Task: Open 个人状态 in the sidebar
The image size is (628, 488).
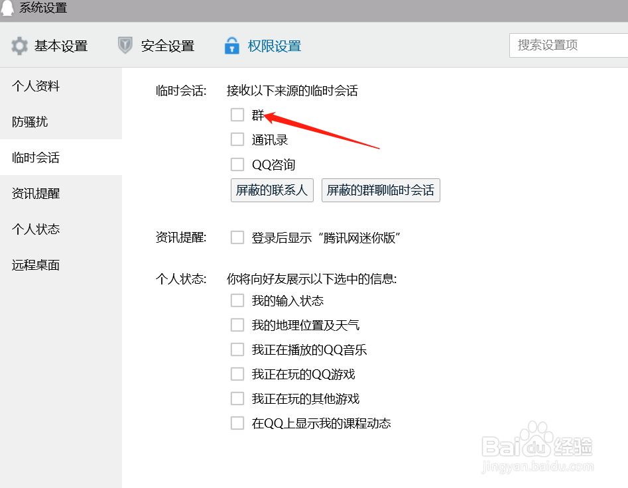Action: click(61, 229)
